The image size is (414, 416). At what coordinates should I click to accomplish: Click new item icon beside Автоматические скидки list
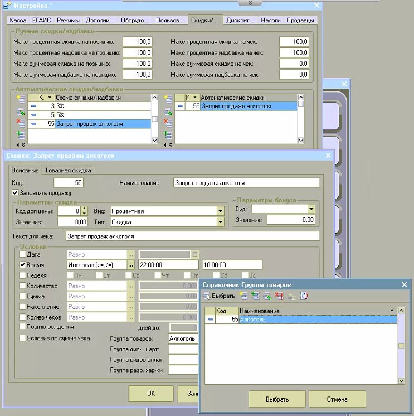tap(168, 99)
